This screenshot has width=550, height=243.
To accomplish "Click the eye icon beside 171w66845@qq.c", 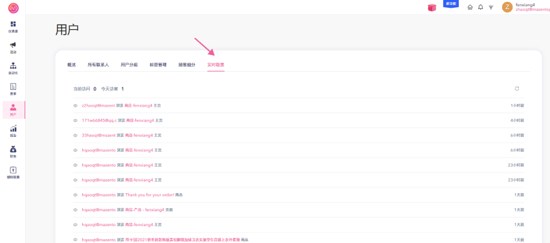I will point(75,120).
